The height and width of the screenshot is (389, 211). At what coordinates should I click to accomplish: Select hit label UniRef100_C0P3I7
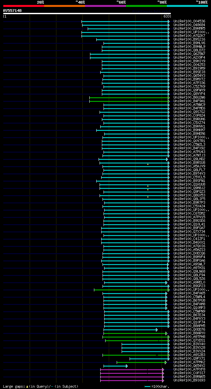(x=189, y=374)
